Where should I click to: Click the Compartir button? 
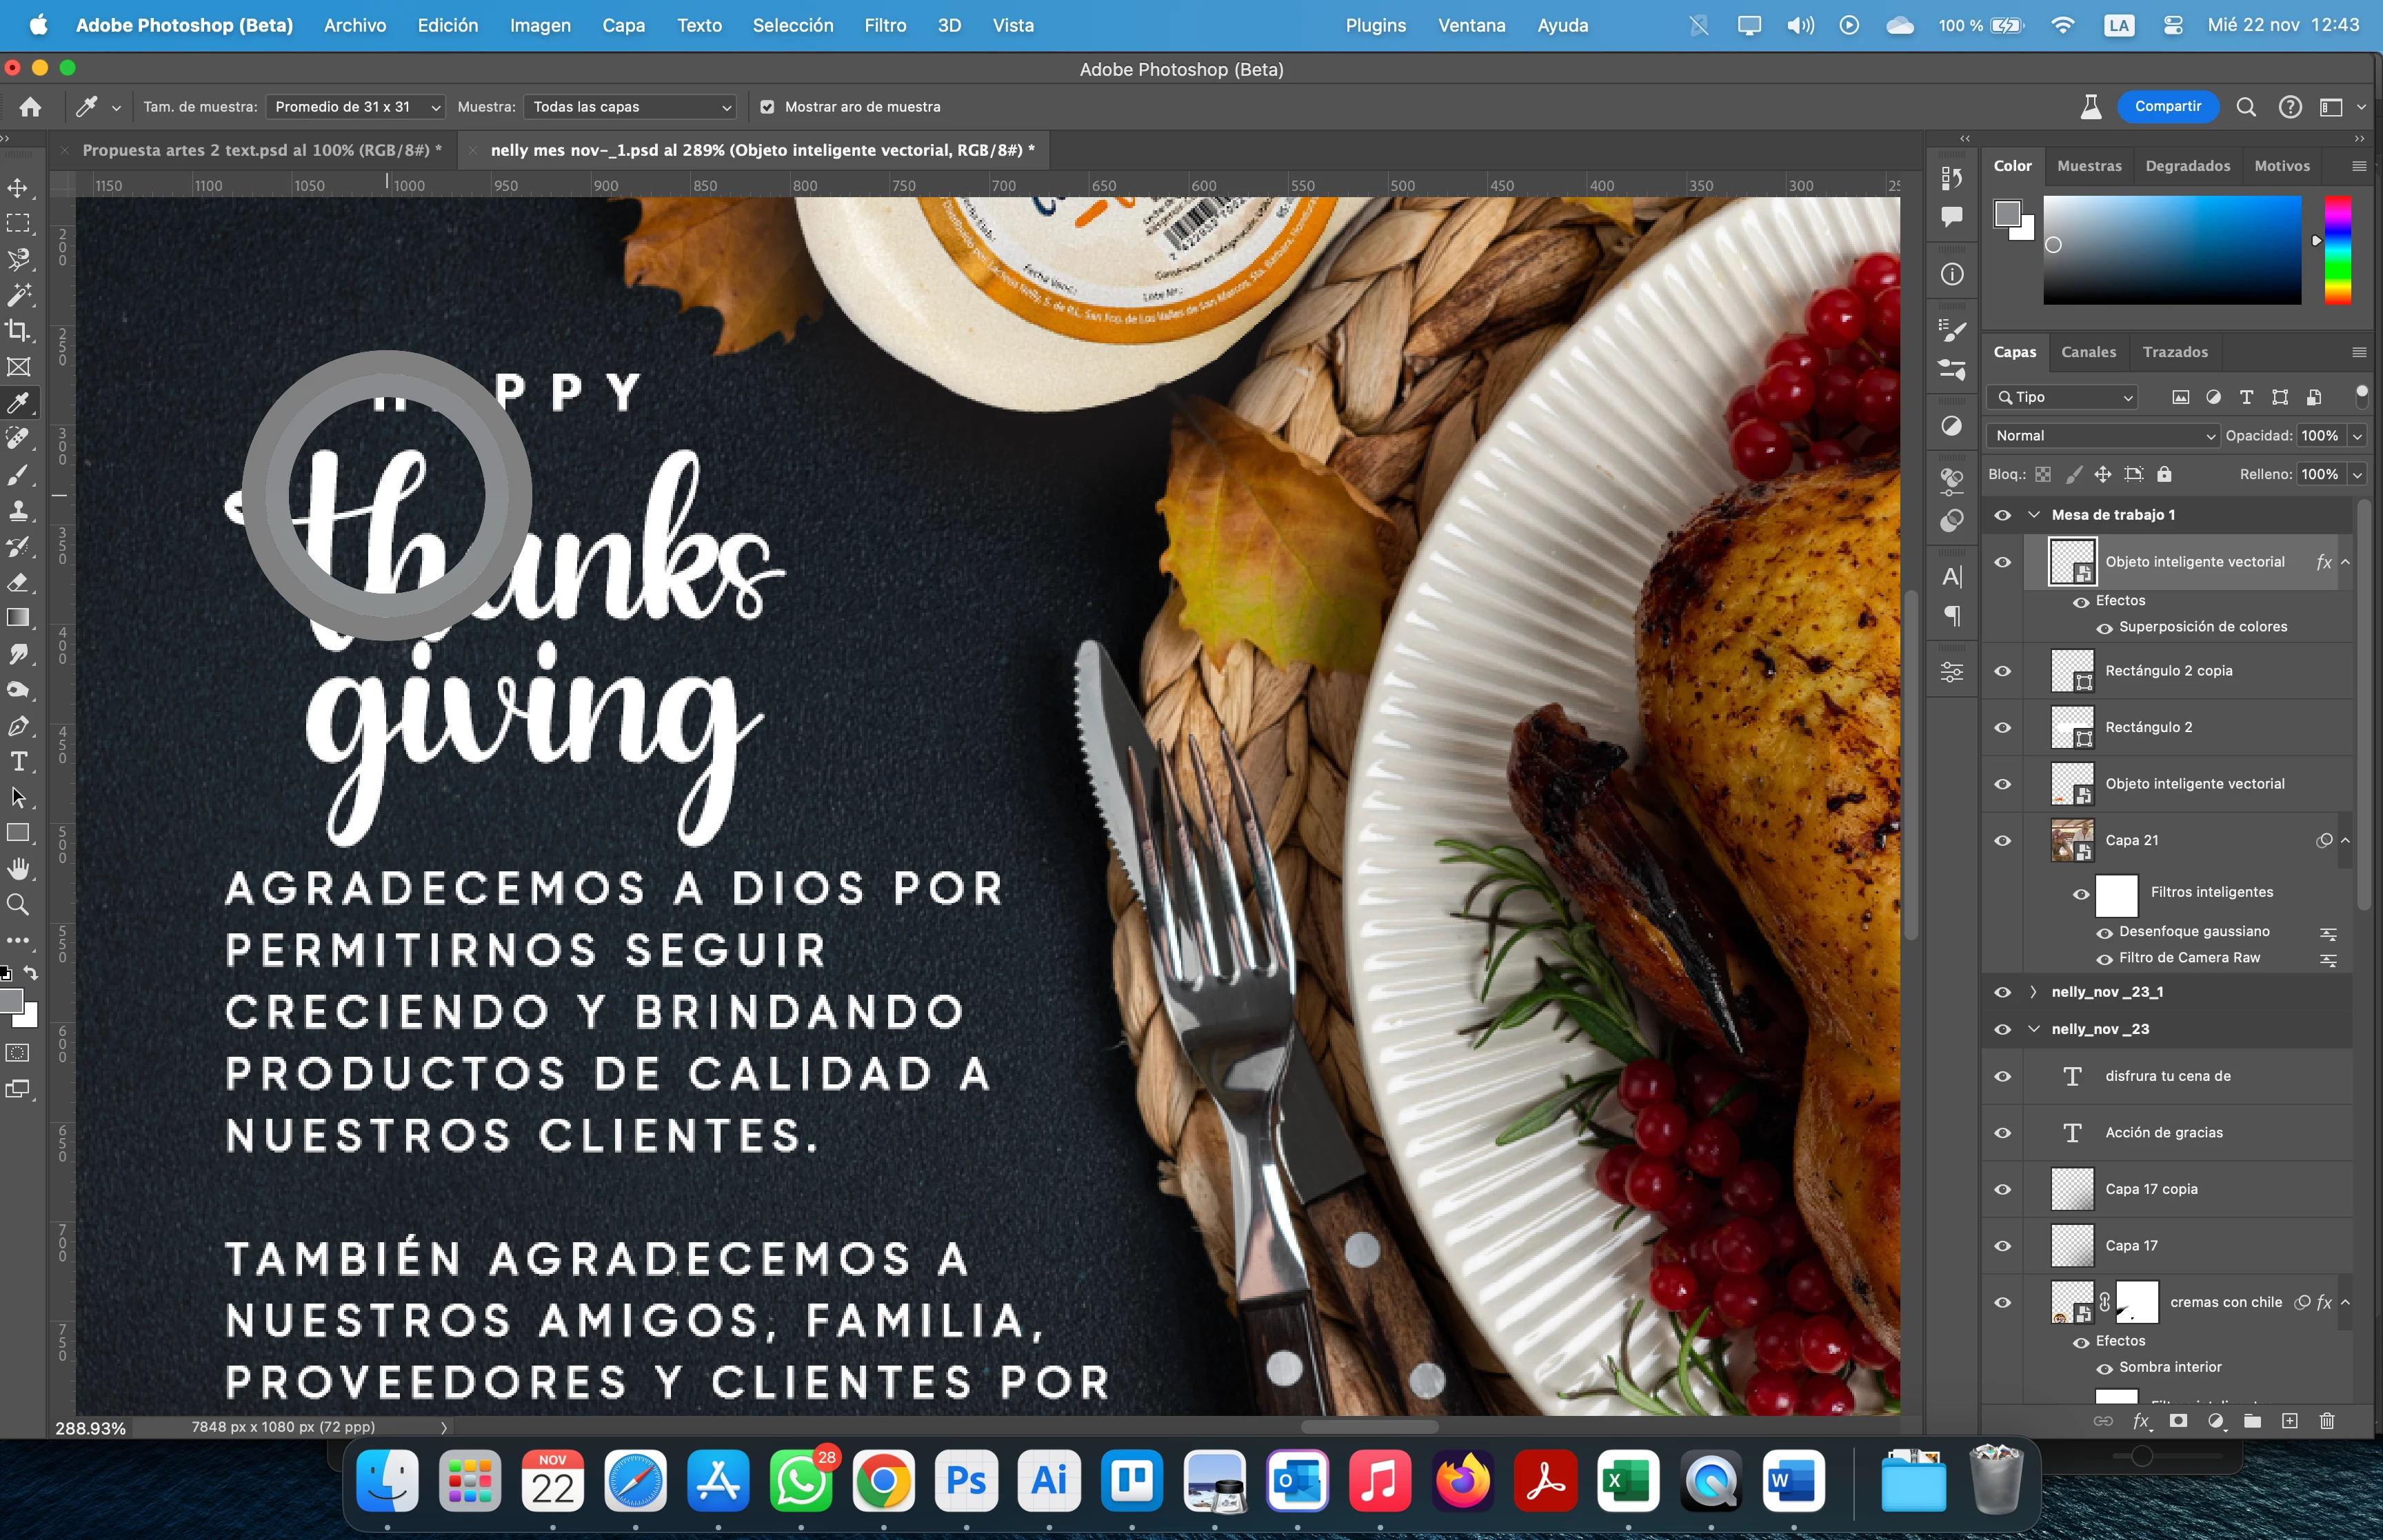[2167, 107]
